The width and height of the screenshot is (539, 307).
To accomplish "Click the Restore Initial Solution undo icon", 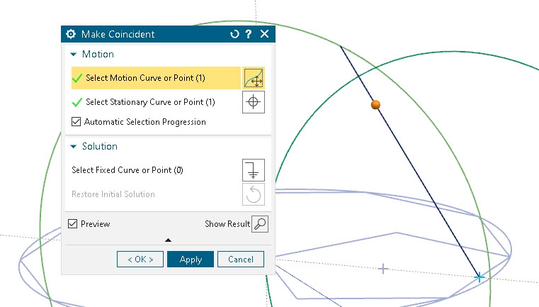I will coord(254,194).
